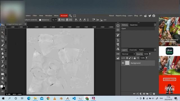Create a new adjustment layer
180x101 pixels.
coord(141,94)
